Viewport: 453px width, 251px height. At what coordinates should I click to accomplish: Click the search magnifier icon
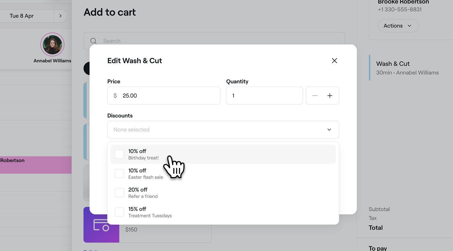93,41
